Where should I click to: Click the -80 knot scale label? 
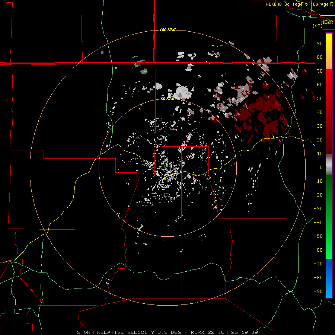pyautogui.click(x=318, y=278)
